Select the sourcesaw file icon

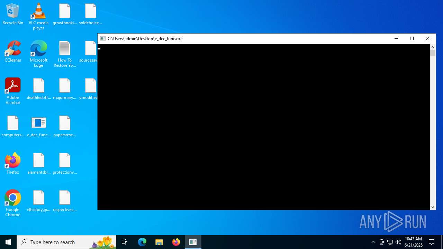89,52
